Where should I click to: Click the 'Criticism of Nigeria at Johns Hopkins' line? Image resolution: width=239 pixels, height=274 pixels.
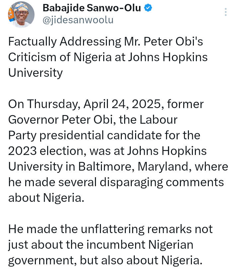click(108, 57)
